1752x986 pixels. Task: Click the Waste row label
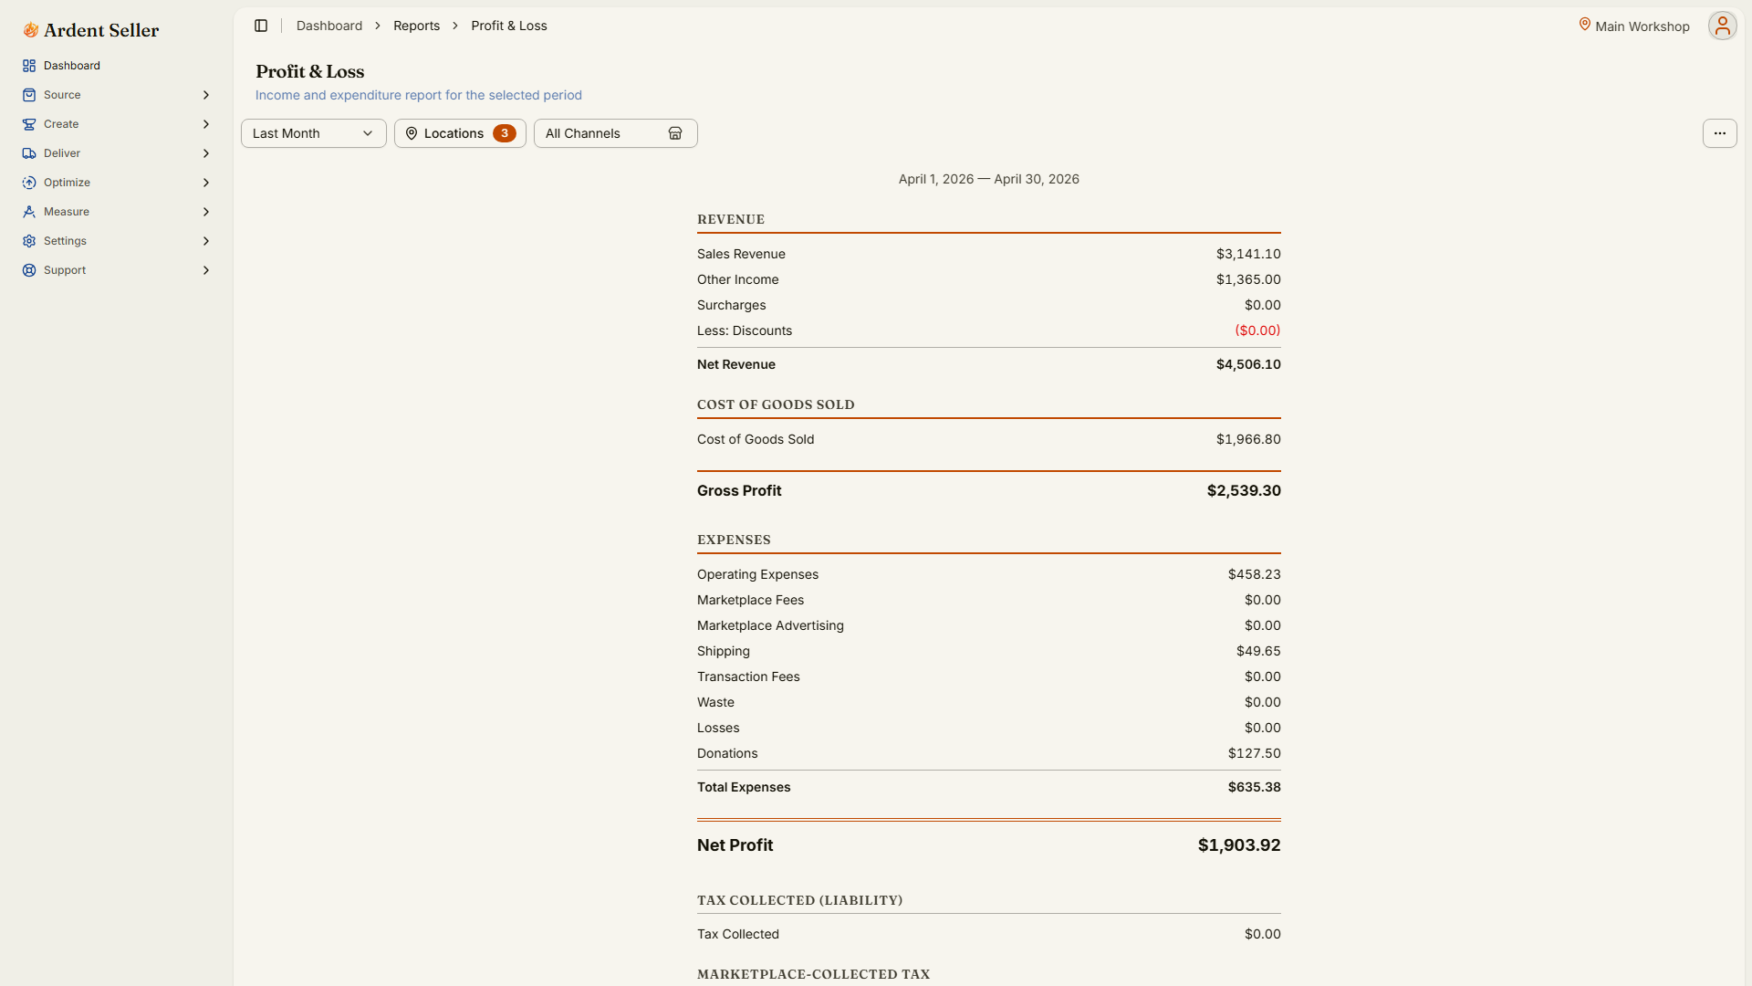tap(715, 702)
